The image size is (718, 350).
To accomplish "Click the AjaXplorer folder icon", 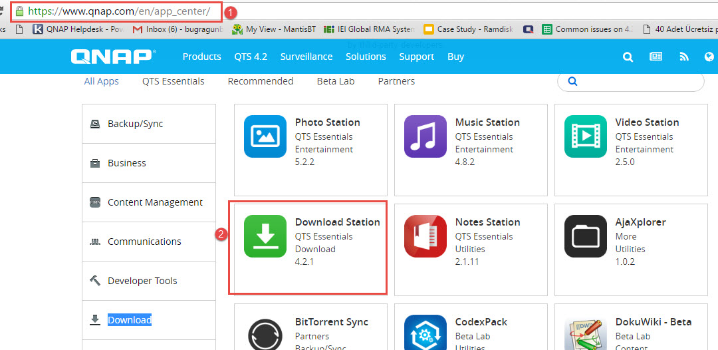I will pos(586,236).
